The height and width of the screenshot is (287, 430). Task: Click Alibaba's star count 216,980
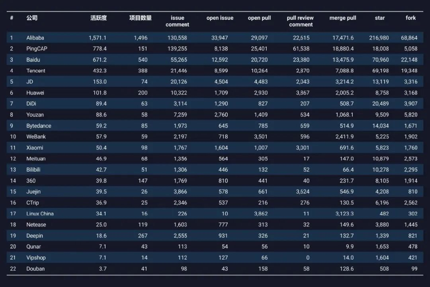click(x=379, y=38)
